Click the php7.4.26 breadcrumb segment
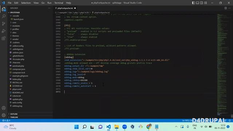This screenshot has height=131, width=233. pyautogui.click(x=84, y=13)
